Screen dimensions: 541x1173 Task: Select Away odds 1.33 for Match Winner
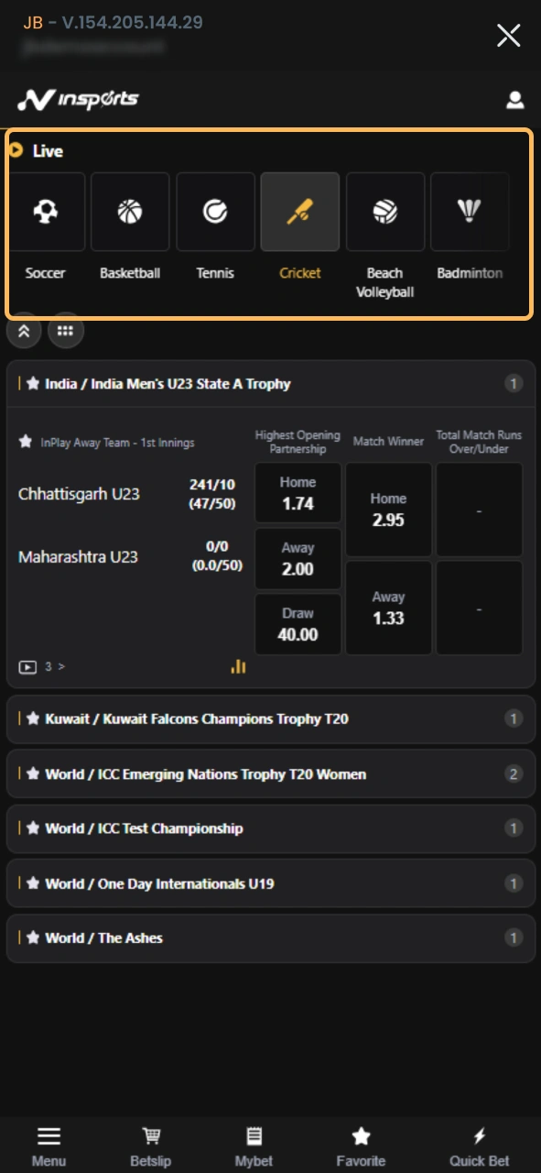coord(387,608)
